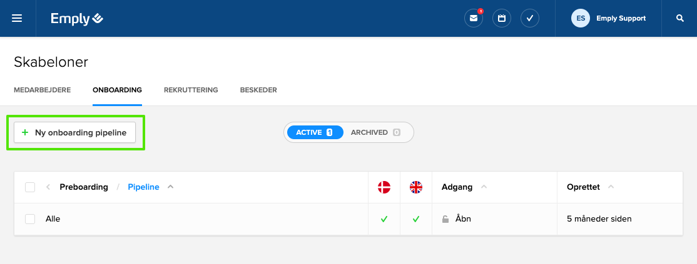
Task: Click the search magnifier icon
Action: click(x=680, y=18)
